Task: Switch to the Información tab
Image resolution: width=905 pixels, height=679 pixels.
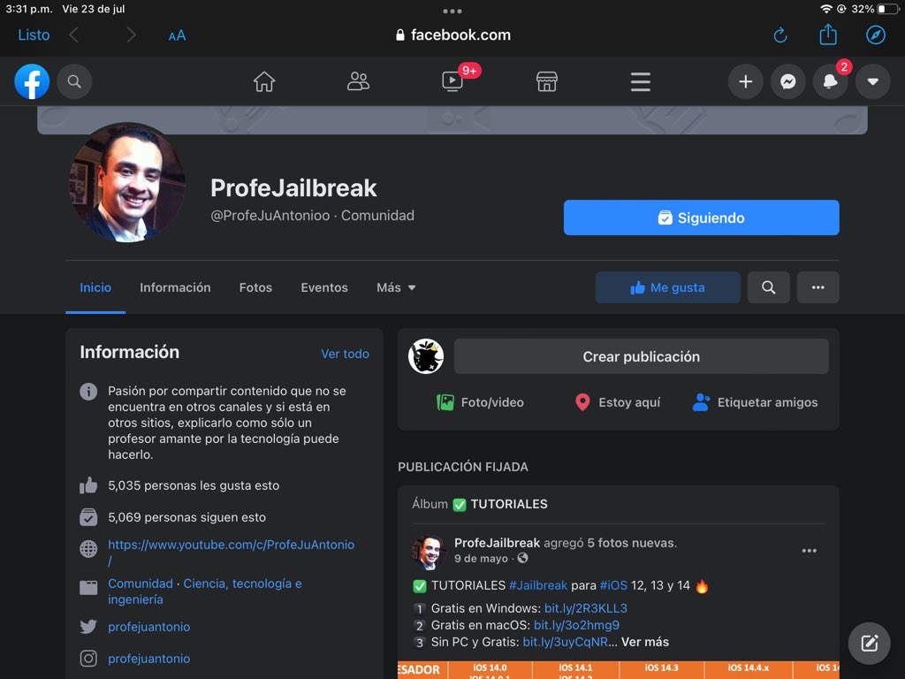Action: [175, 287]
